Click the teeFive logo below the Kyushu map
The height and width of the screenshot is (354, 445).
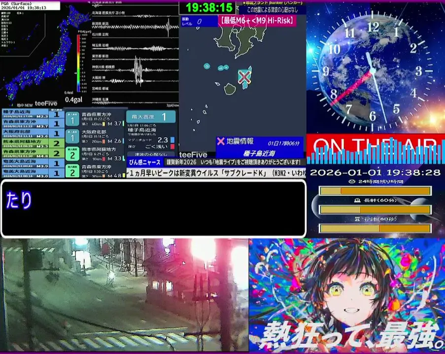point(193,154)
